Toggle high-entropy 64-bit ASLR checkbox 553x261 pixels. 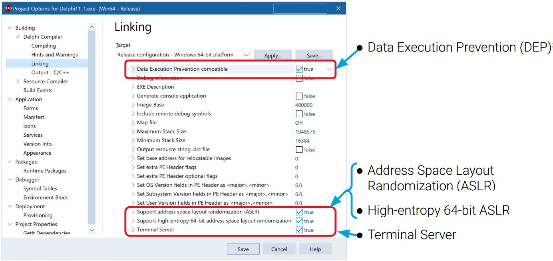299,221
